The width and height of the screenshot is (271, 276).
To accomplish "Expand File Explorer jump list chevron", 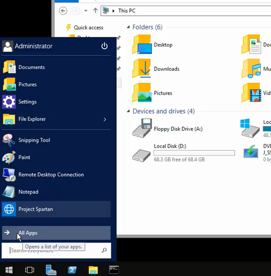I will (105, 120).
